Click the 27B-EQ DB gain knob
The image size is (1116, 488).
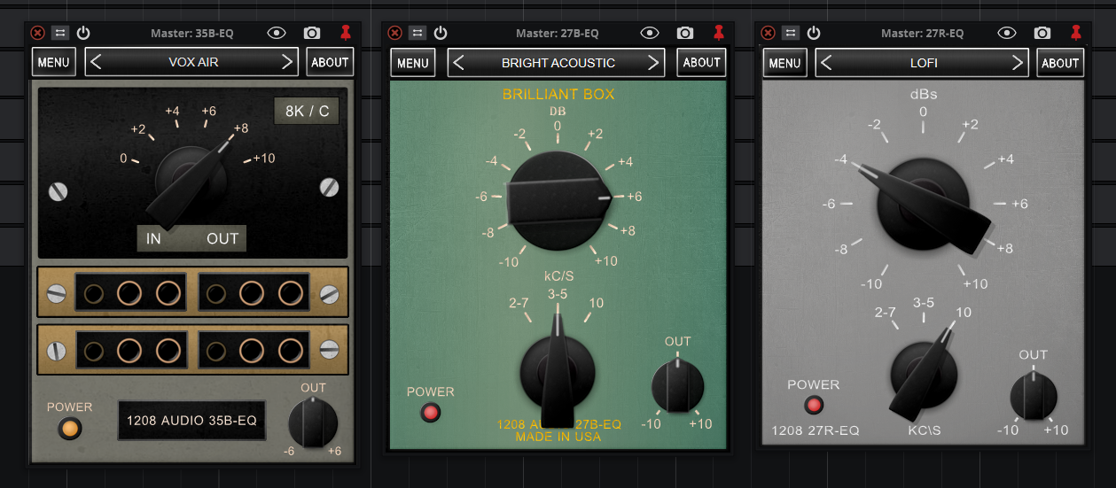coord(558,200)
